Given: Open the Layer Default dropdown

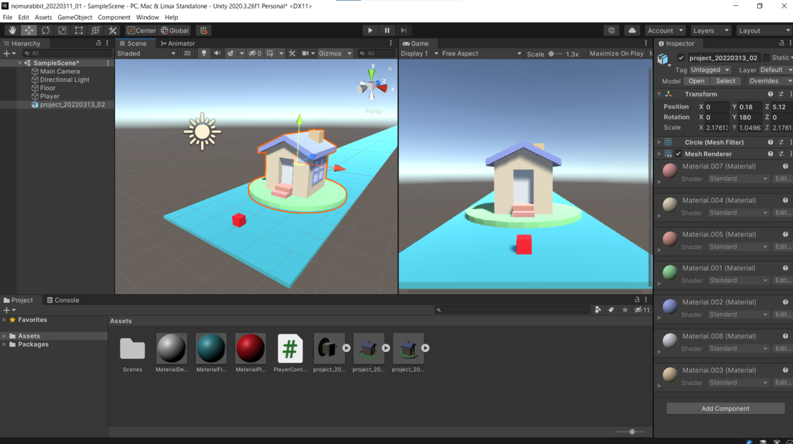Looking at the screenshot, I should point(775,70).
